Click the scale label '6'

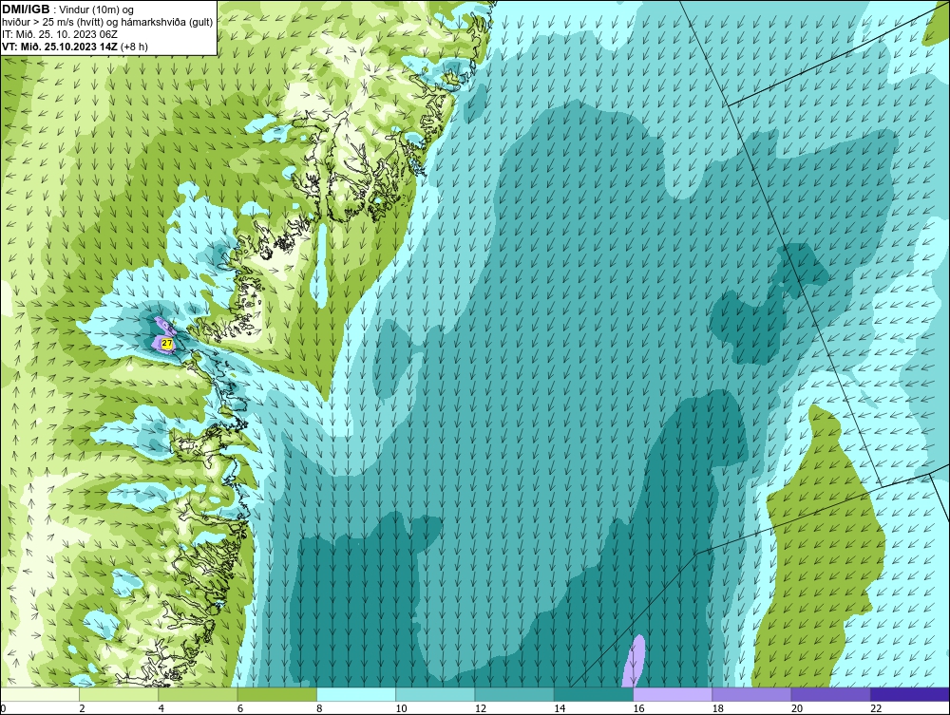coord(240,709)
